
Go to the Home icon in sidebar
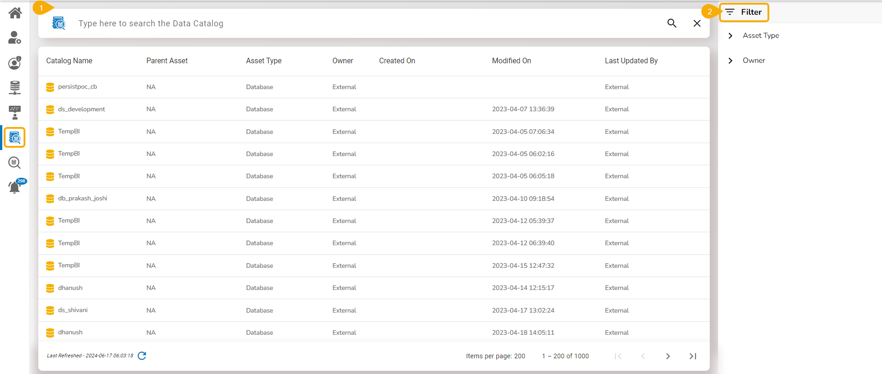pos(15,13)
